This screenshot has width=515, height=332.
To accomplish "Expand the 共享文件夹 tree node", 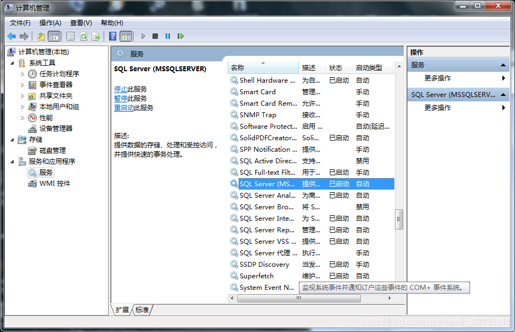I will point(22,96).
